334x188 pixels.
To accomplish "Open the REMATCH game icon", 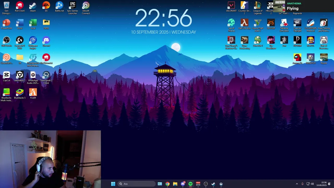I will 311,59.
